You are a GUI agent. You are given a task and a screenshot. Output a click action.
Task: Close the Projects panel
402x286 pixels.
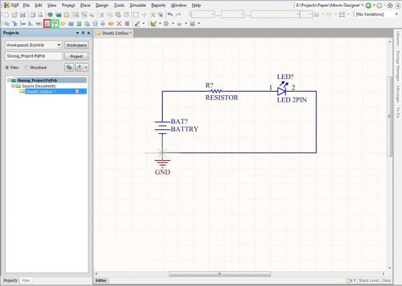point(88,33)
